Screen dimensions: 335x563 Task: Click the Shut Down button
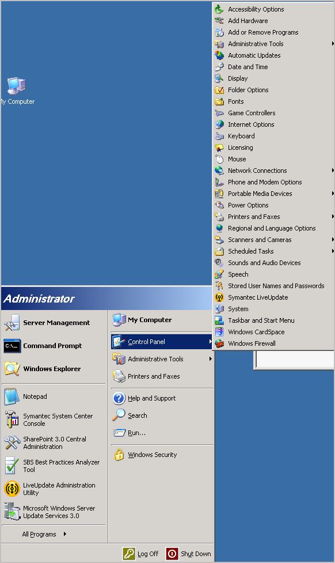(x=188, y=554)
